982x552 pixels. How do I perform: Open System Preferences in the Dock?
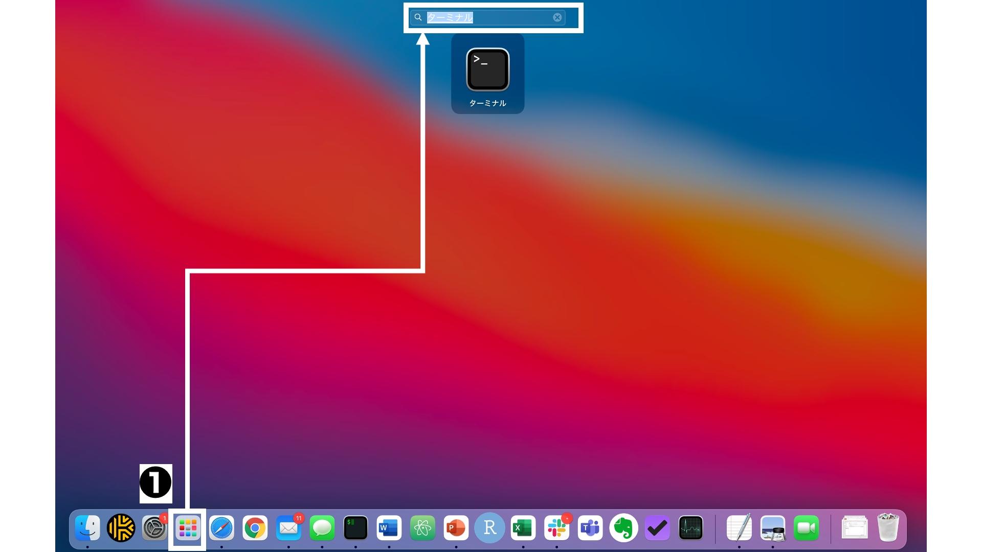(154, 528)
